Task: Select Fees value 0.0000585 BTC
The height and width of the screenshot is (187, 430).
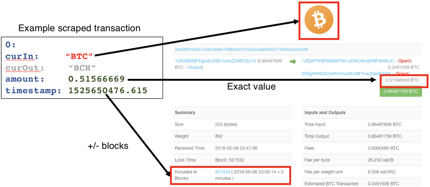Action: [x=383, y=148]
